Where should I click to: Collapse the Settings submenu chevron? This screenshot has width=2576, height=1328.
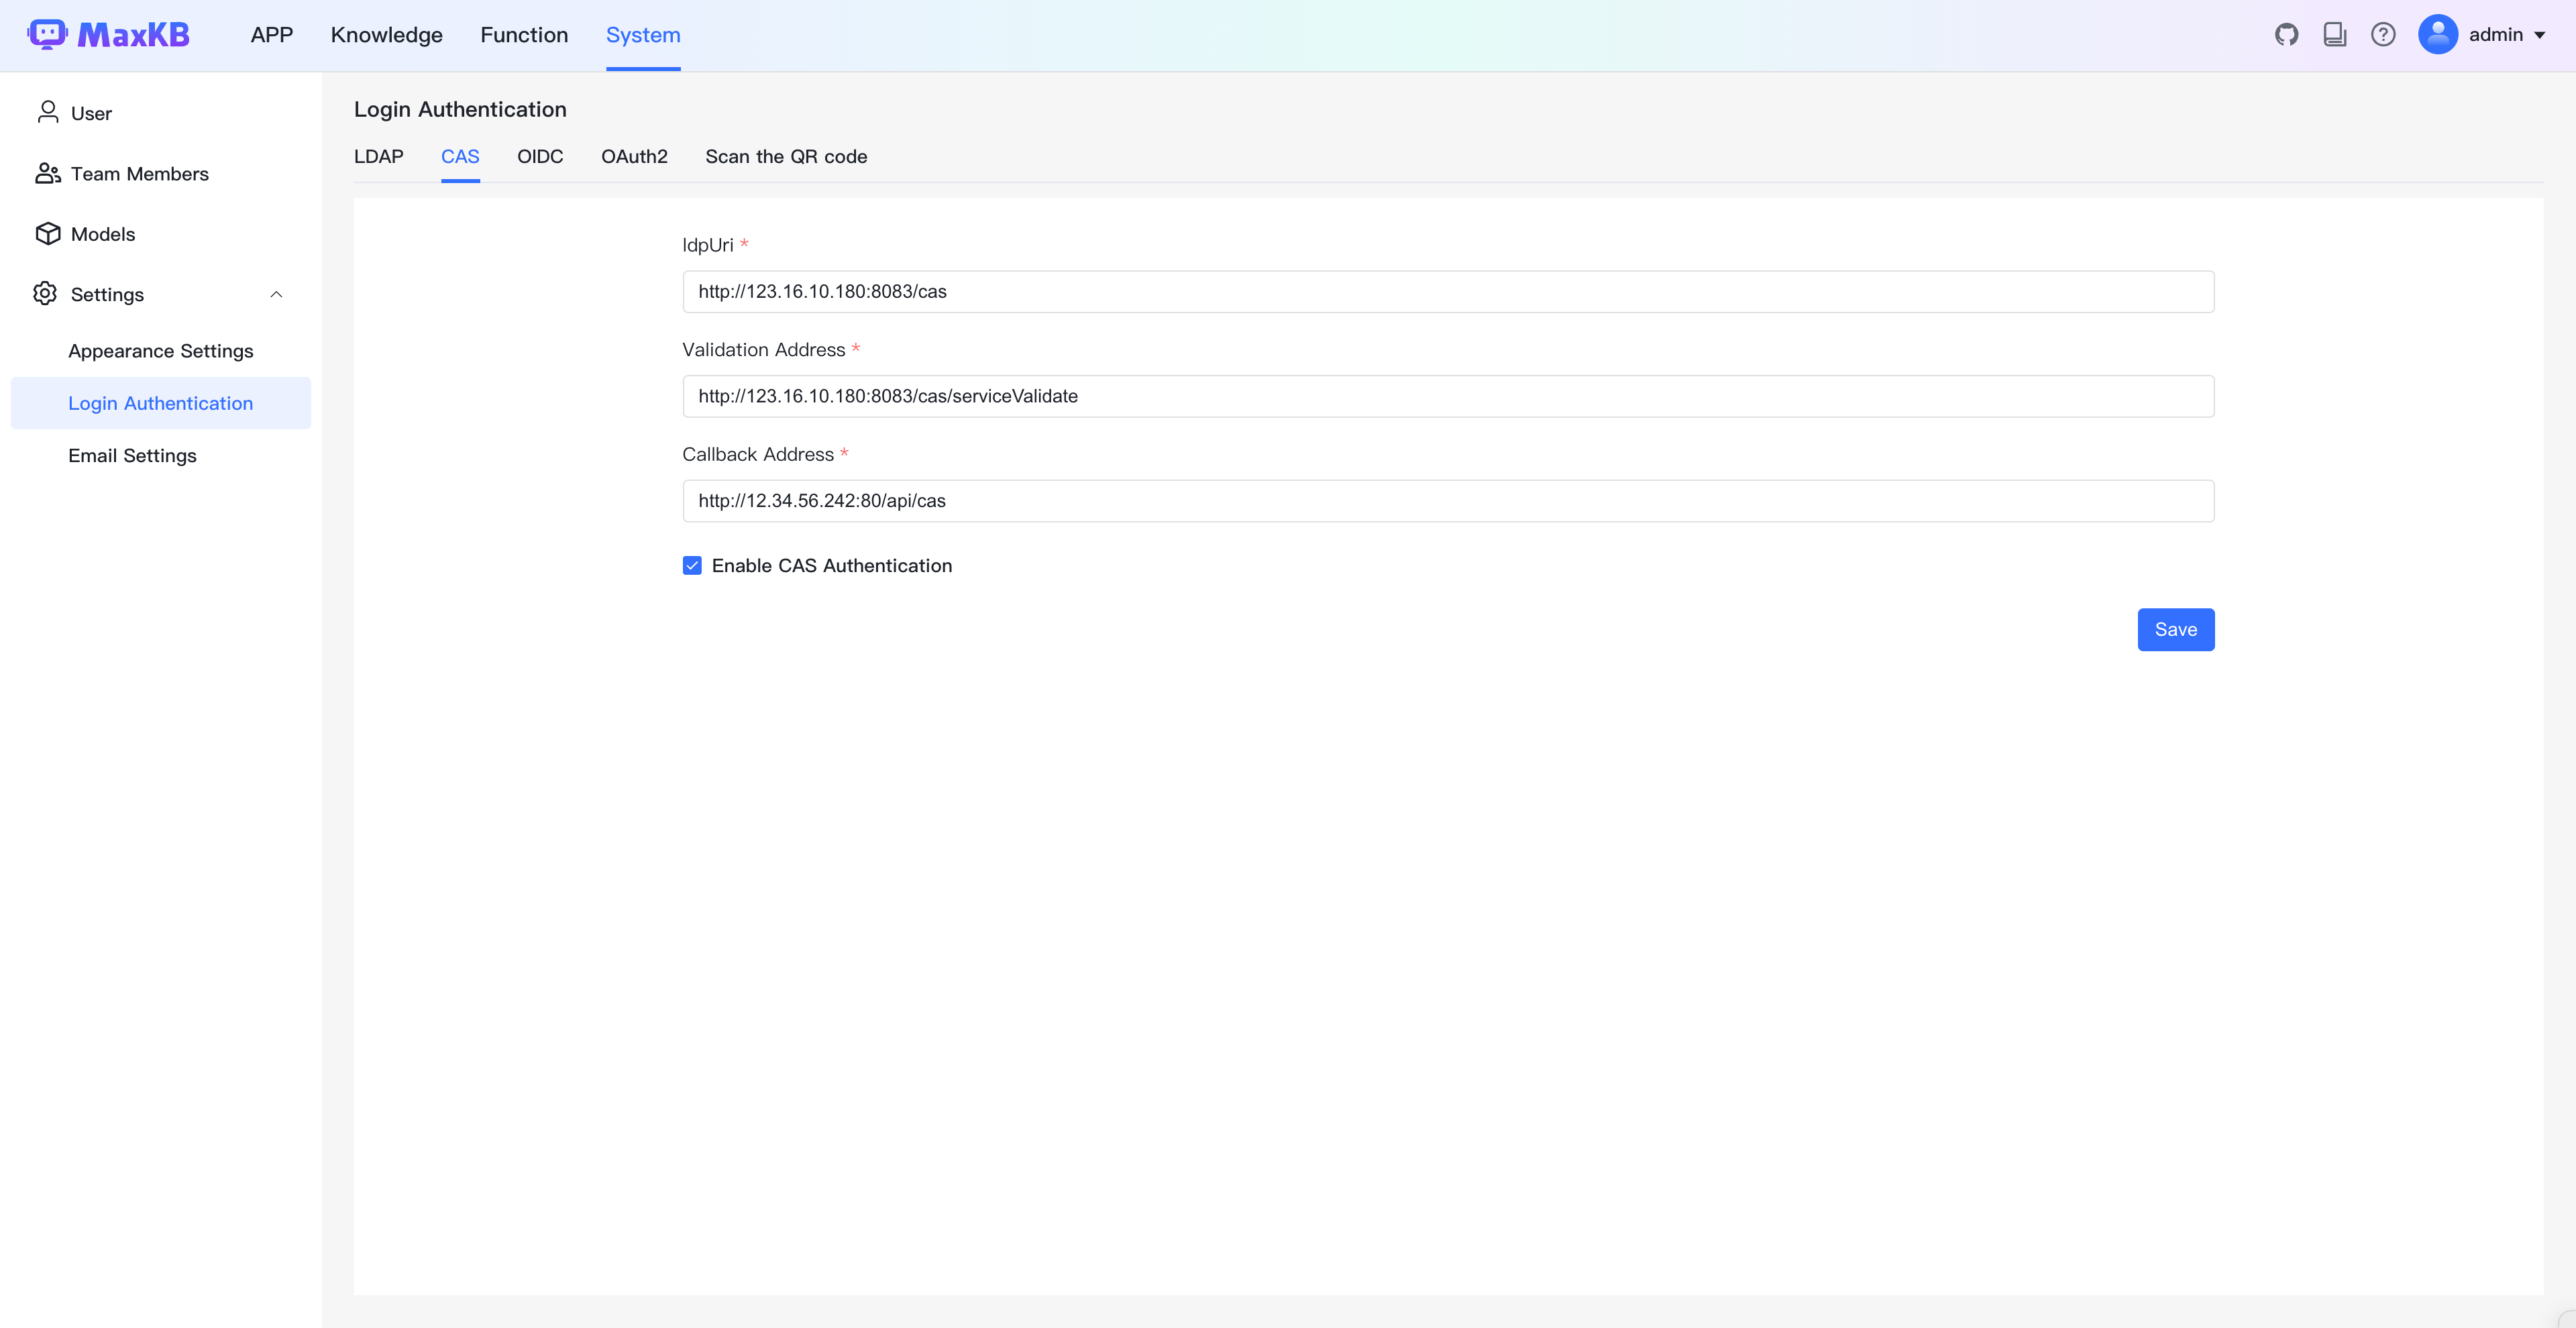[x=277, y=294]
